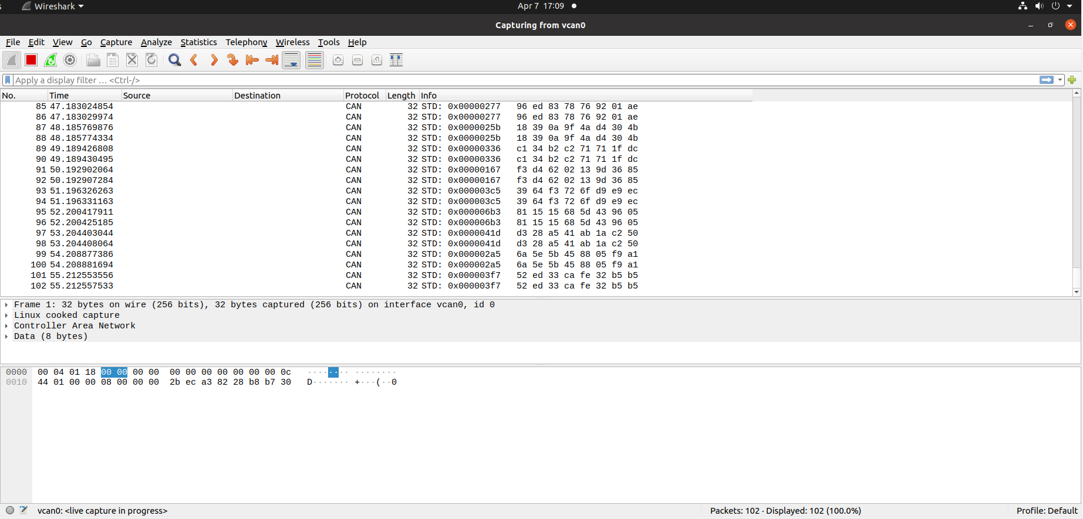Screen dimensions: 1083x519
Task: Restart the current capture
Action: tap(50, 60)
